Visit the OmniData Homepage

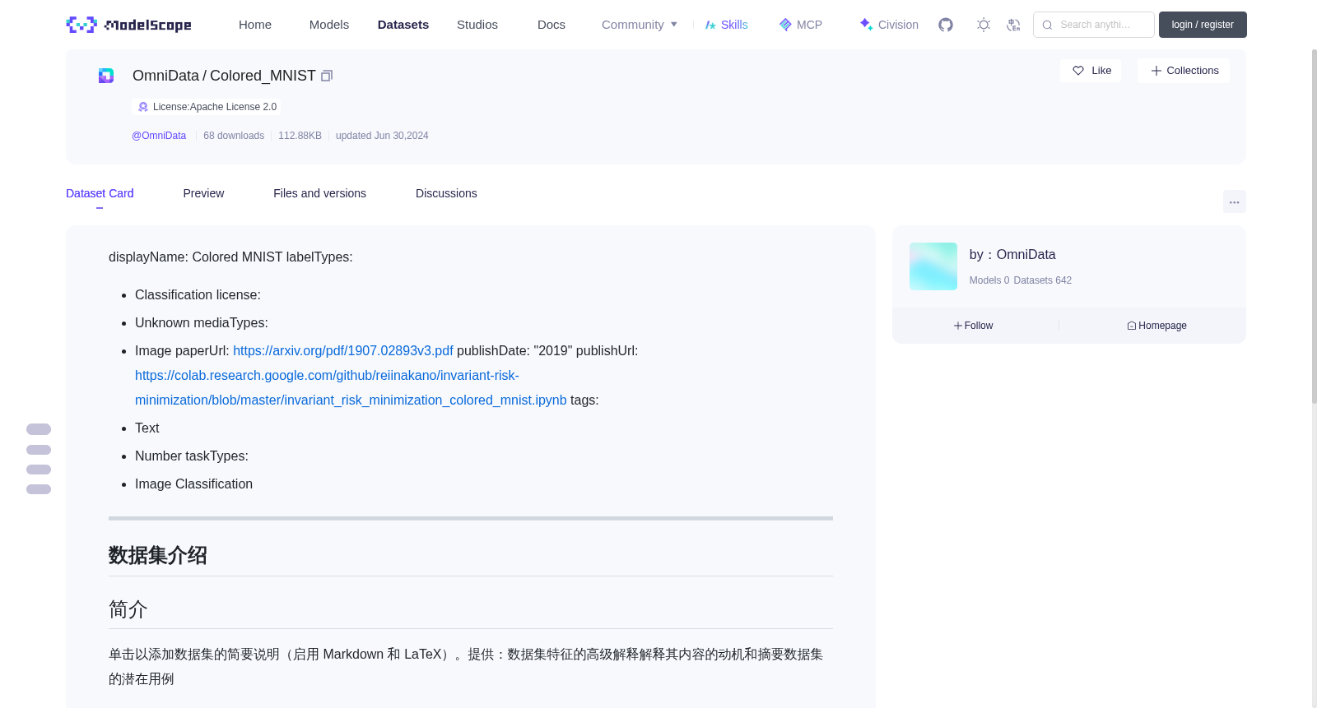[x=1157, y=326]
